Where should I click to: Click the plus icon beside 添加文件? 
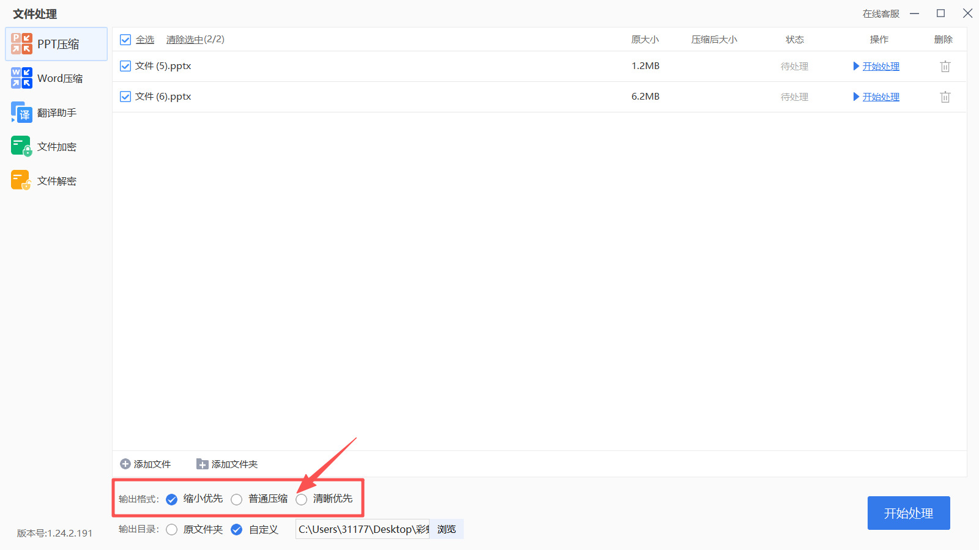coord(125,464)
